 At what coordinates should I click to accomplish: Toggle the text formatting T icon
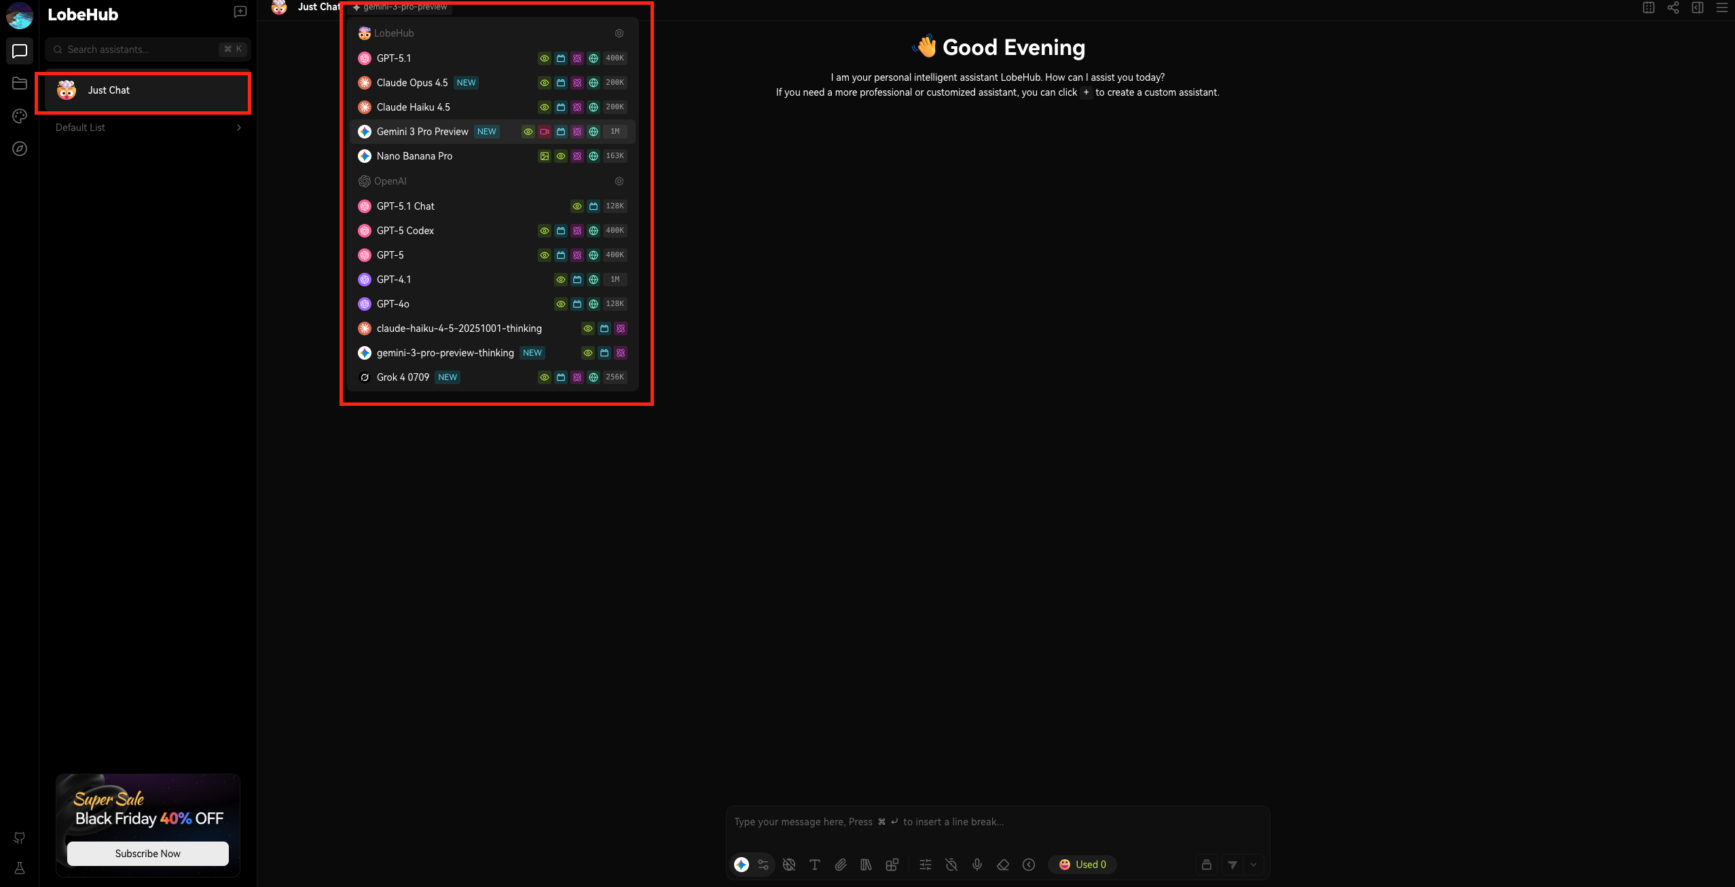click(814, 864)
